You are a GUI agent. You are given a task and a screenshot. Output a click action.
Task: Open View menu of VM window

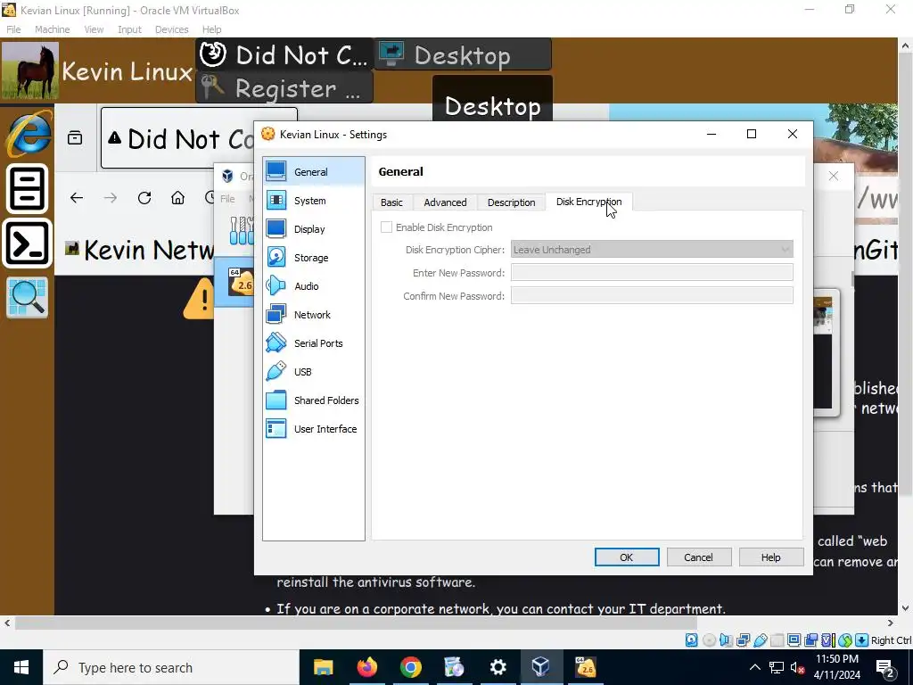[94, 29]
